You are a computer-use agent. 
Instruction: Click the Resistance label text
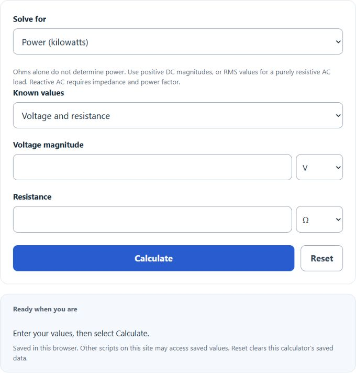pos(32,197)
